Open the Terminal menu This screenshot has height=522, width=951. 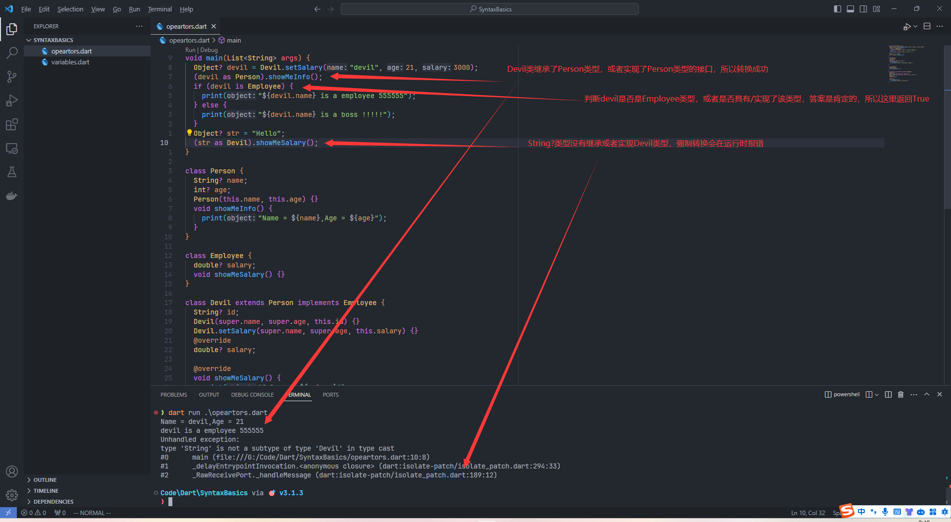[x=160, y=9]
